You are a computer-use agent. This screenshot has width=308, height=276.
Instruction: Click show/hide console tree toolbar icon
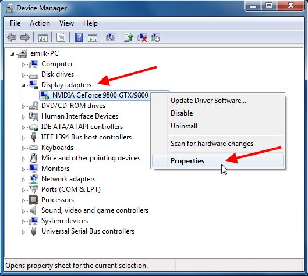43,37
